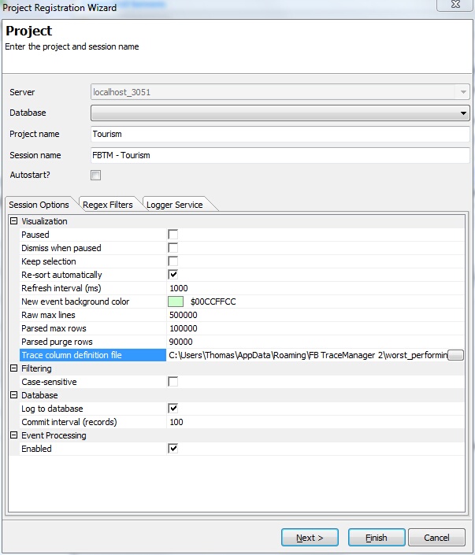This screenshot has width=475, height=555.
Task: Enable Case-sensitive filtering
Action: pyautogui.click(x=173, y=382)
